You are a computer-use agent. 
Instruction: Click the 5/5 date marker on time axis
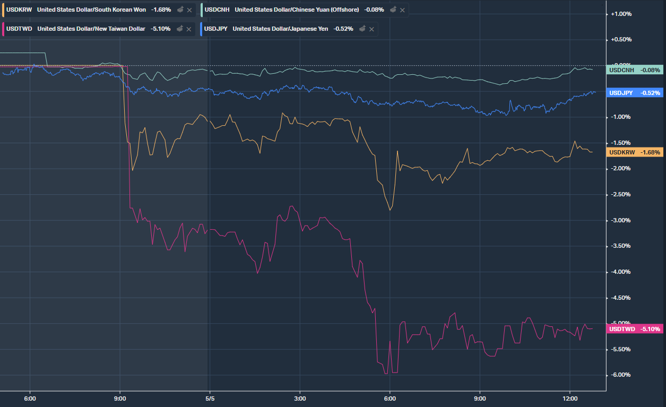coord(210,398)
